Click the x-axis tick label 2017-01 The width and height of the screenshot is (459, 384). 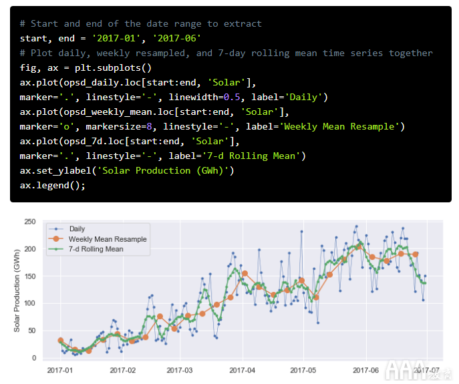pos(59,370)
